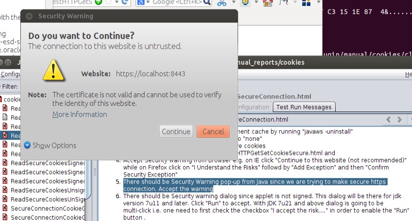Open the Configure menu
This screenshot has height=221, width=412.
[9, 74]
